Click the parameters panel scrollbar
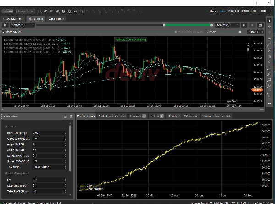The height and width of the screenshot is (204, 275). tap(70, 149)
